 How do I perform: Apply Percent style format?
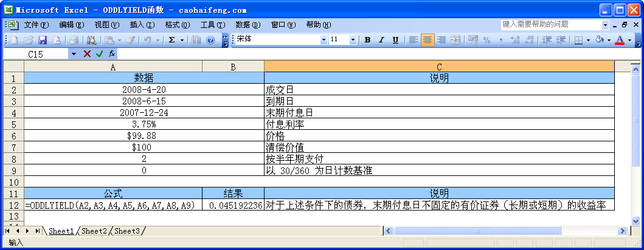click(487, 40)
